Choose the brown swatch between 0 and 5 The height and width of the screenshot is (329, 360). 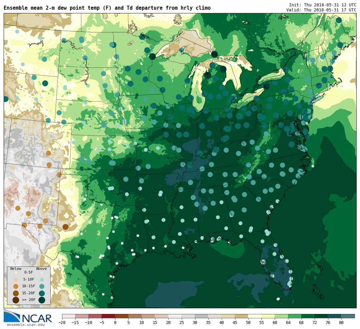click(x=122, y=316)
